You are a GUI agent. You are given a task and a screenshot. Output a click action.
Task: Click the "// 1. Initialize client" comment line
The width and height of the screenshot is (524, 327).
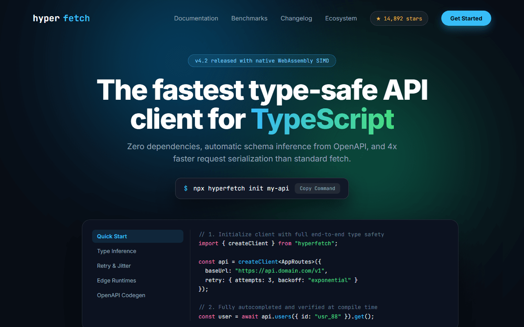[291, 235]
